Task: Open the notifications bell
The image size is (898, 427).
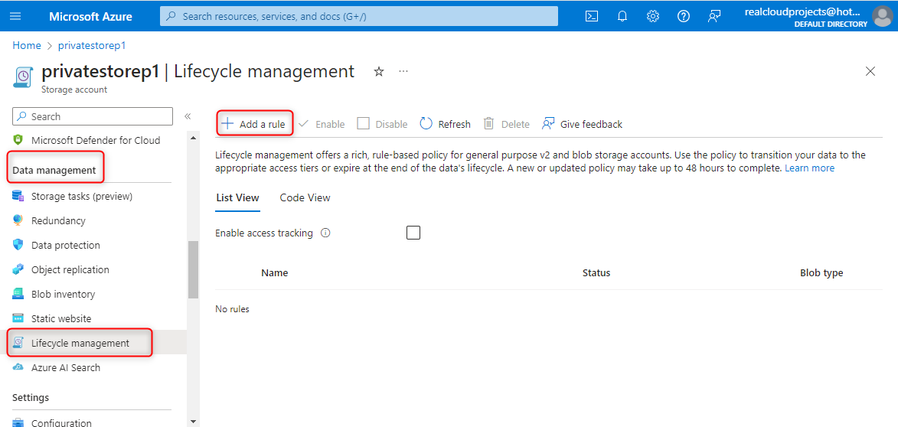Action: point(622,16)
